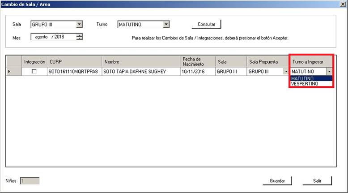Click the CURP column header

[x=74, y=61]
